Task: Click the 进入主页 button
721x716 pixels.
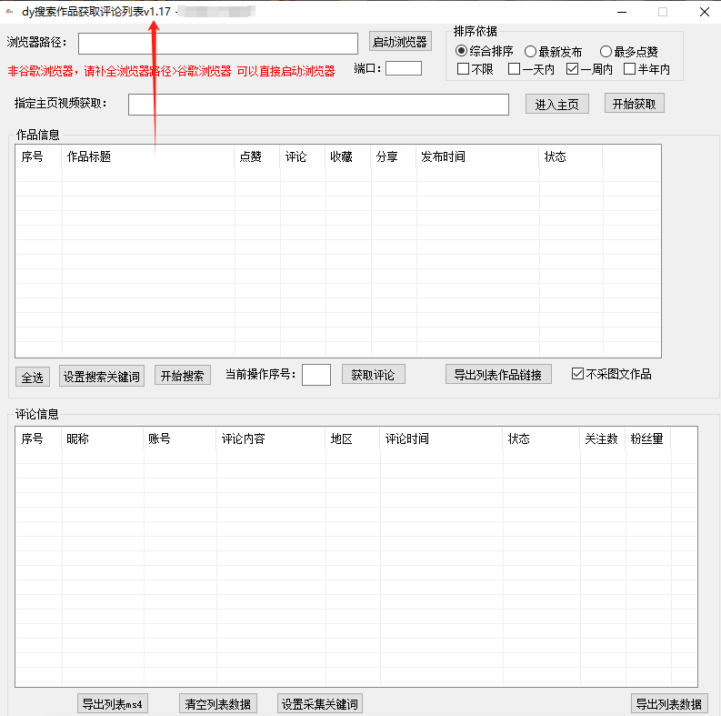Action: coord(556,104)
